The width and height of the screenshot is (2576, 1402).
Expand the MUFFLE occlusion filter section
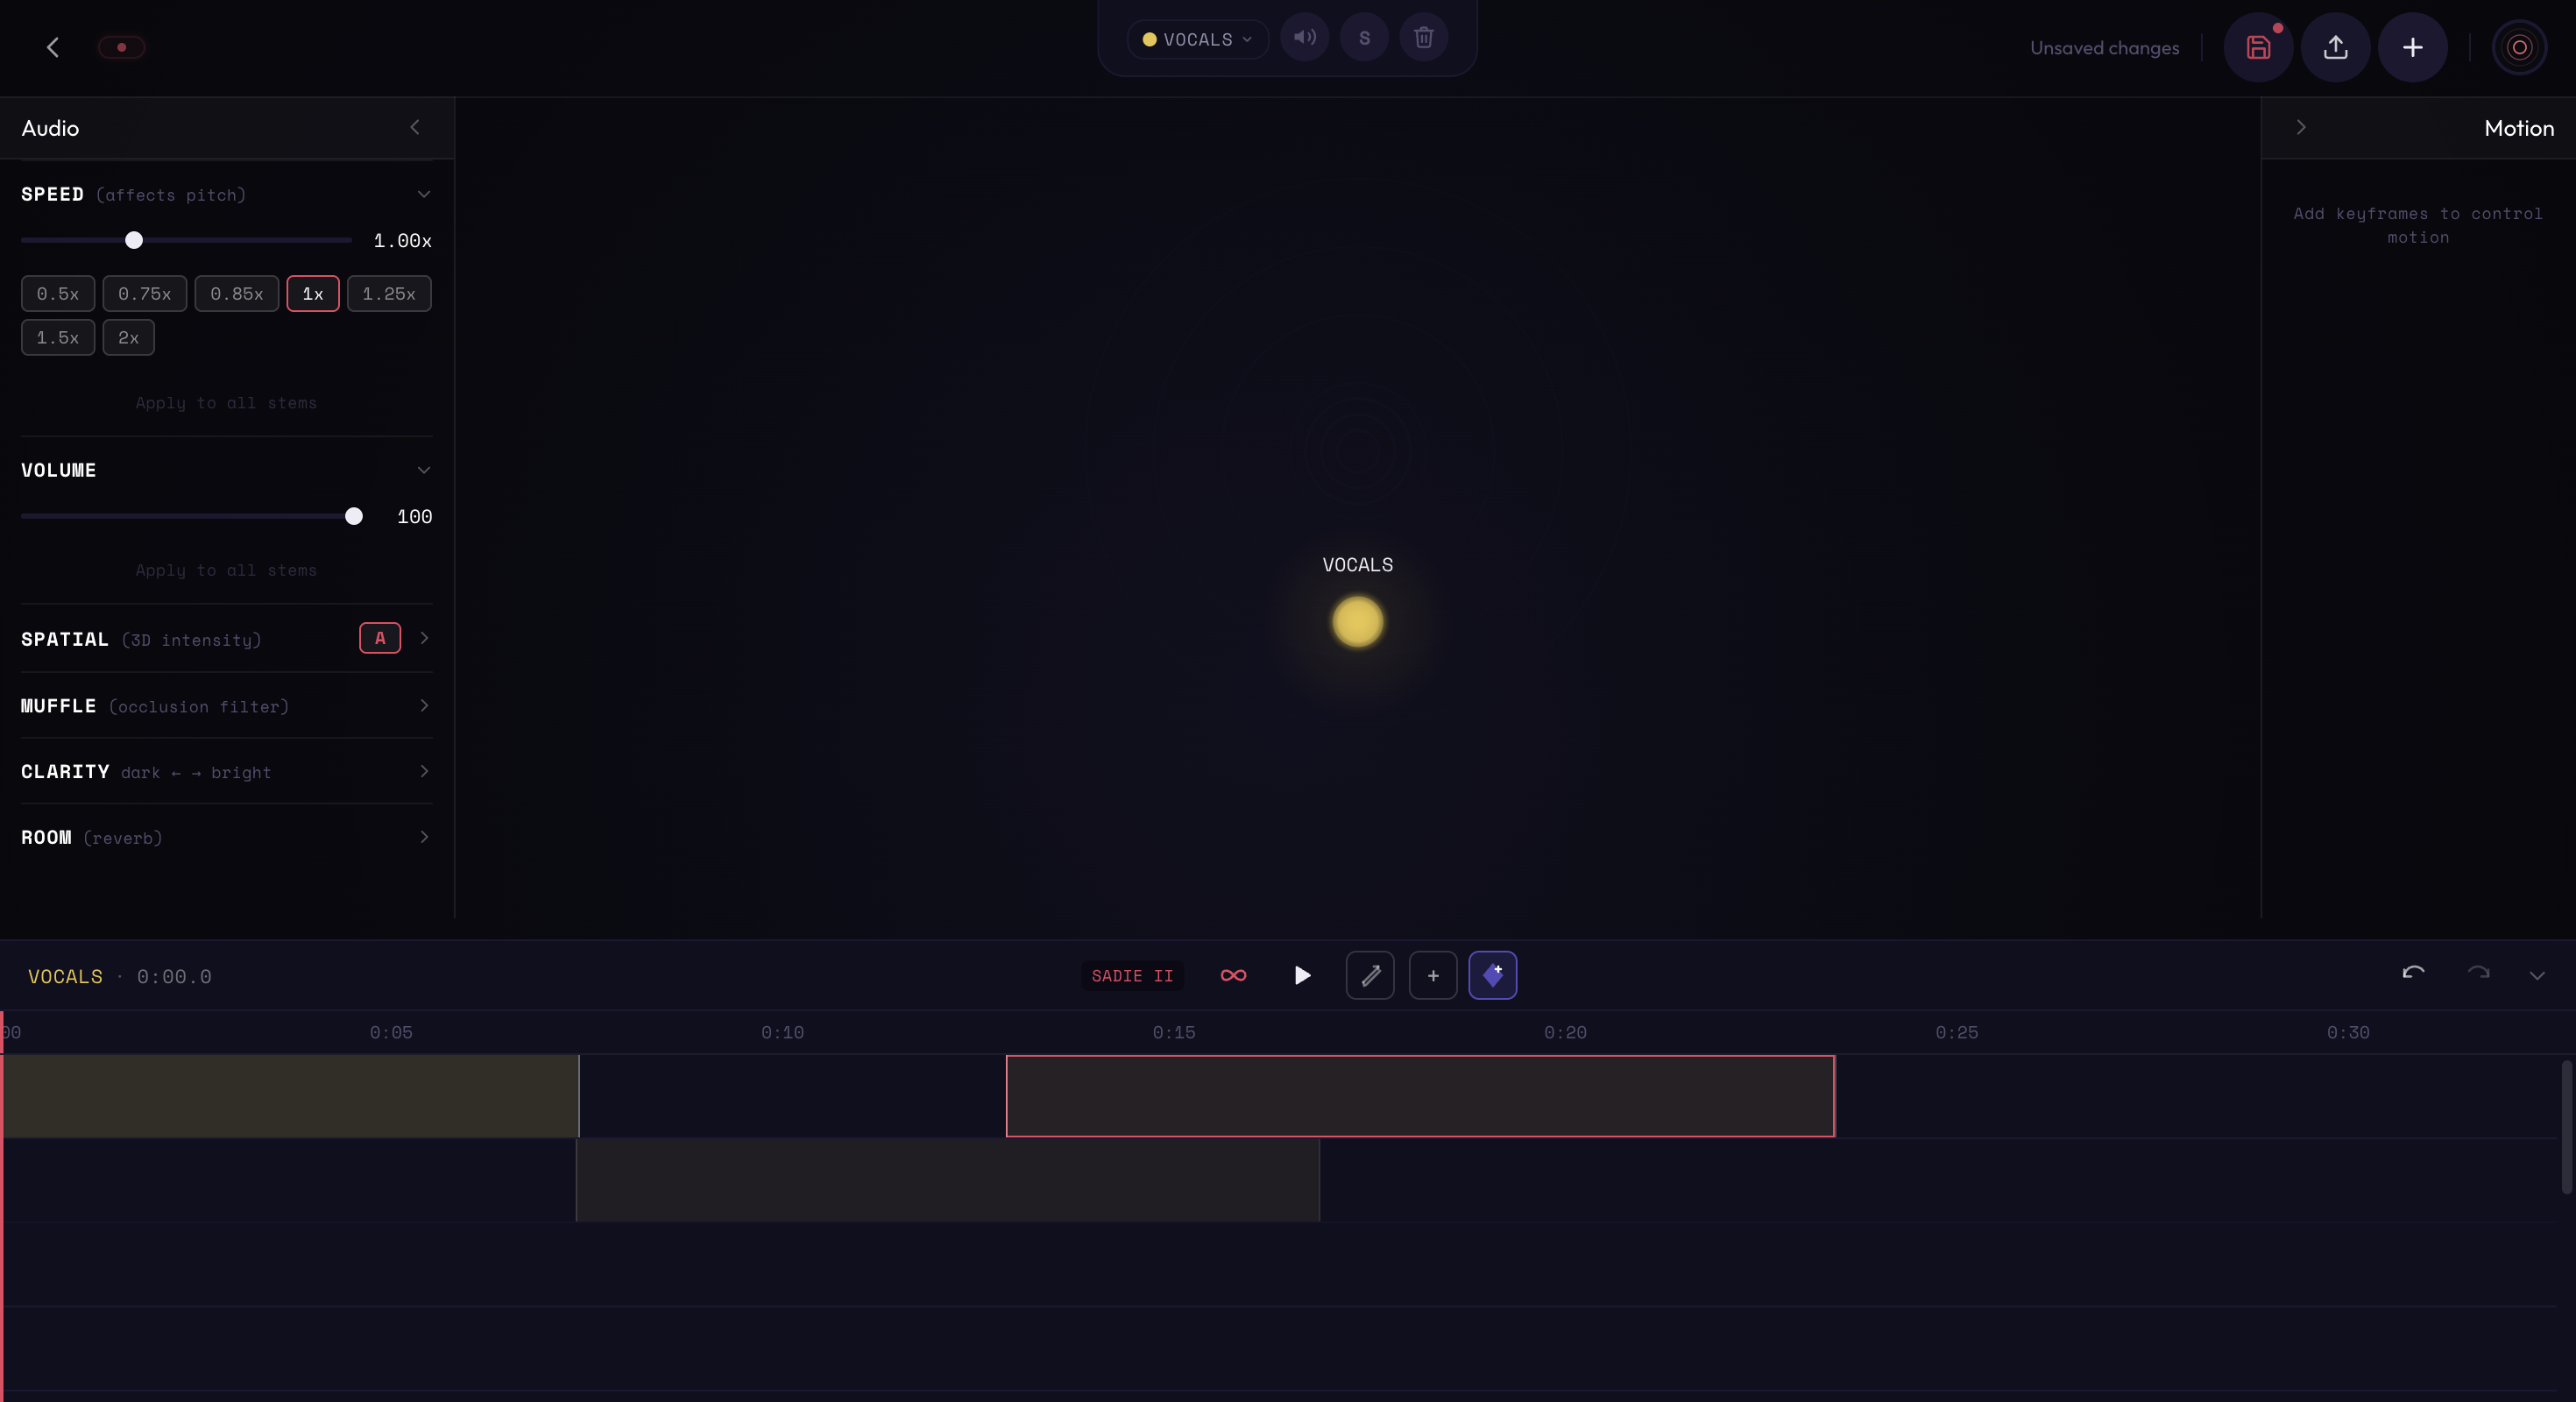226,706
